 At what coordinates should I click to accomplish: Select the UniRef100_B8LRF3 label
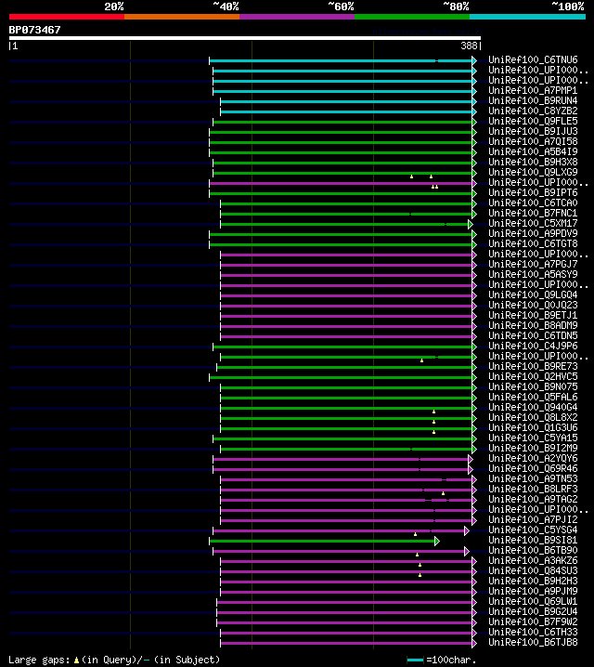coord(533,489)
